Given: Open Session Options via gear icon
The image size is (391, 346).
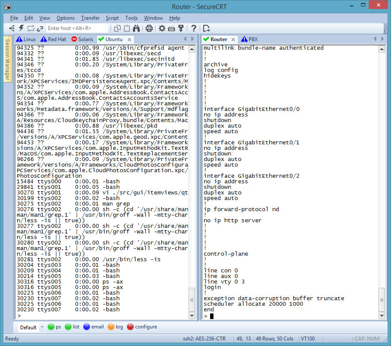Looking at the screenshot, I should coord(162,28).
